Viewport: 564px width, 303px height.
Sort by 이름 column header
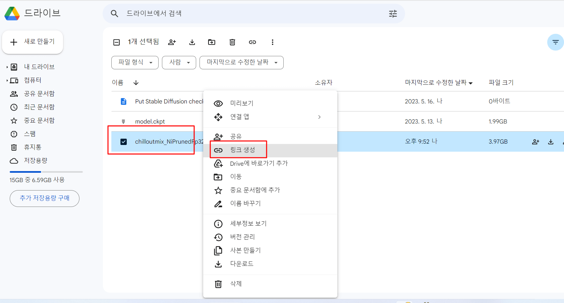tap(118, 83)
